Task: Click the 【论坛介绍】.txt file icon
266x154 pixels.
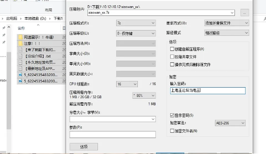Action: point(20,56)
